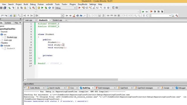Viewport: 187px width, 105px height.
Task: Click the Undo arrow icon
Action: click(x=9, y=8)
